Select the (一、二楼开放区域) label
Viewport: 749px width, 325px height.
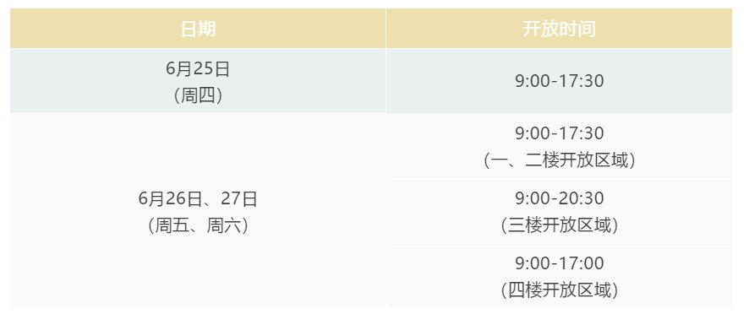pos(560,160)
